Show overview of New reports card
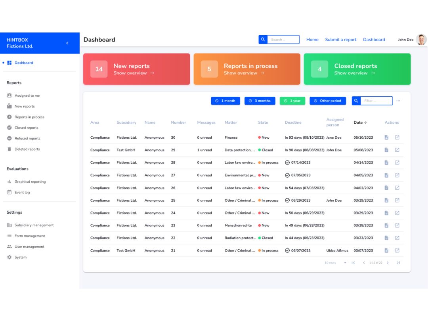The width and height of the screenshot is (428, 321). click(x=134, y=73)
